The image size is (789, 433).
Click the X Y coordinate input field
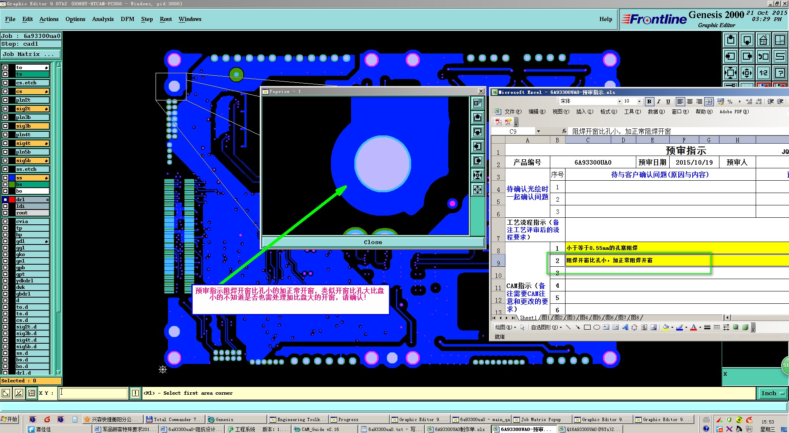click(93, 393)
